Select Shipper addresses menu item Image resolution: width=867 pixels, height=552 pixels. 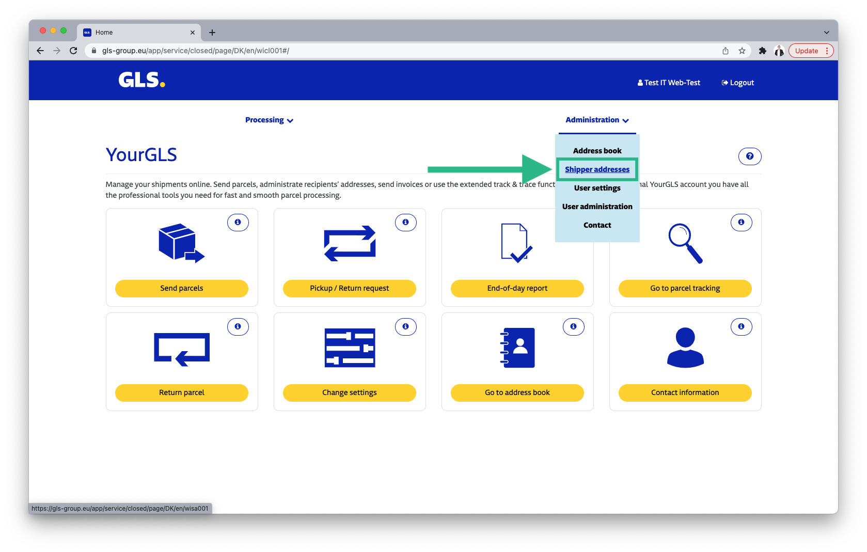click(597, 169)
